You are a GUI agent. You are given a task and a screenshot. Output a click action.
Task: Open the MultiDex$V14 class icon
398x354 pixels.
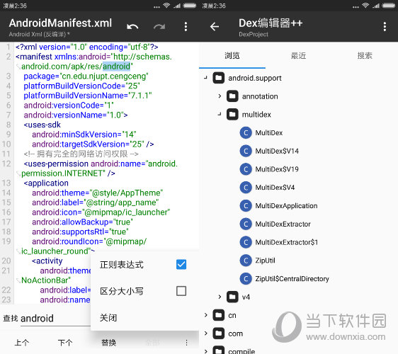click(x=246, y=151)
